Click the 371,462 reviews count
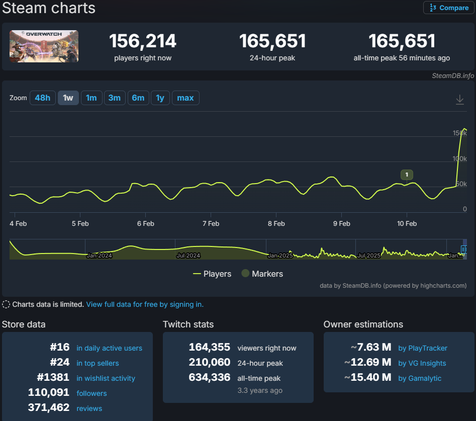The image size is (476, 421). pyautogui.click(x=49, y=407)
